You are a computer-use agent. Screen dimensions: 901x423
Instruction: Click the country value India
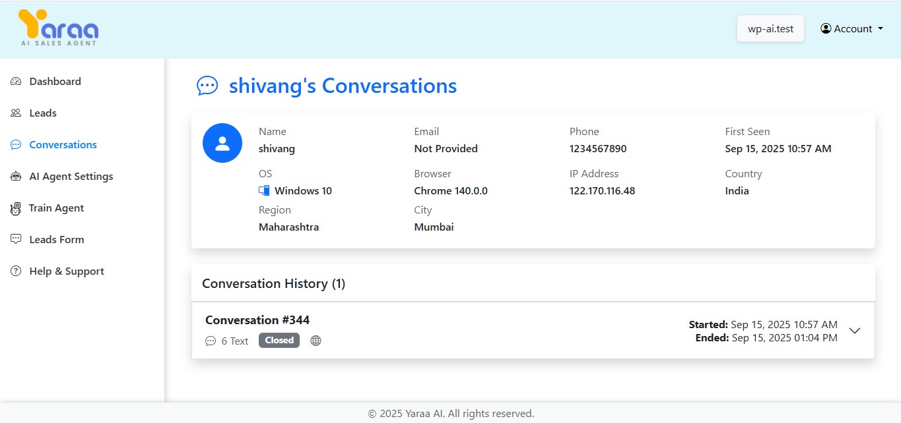[x=737, y=191]
